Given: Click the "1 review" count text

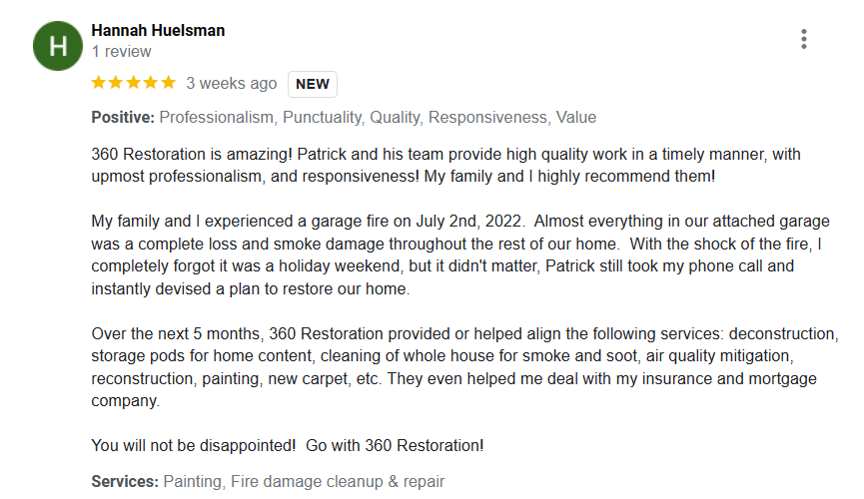Looking at the screenshot, I should (x=121, y=51).
